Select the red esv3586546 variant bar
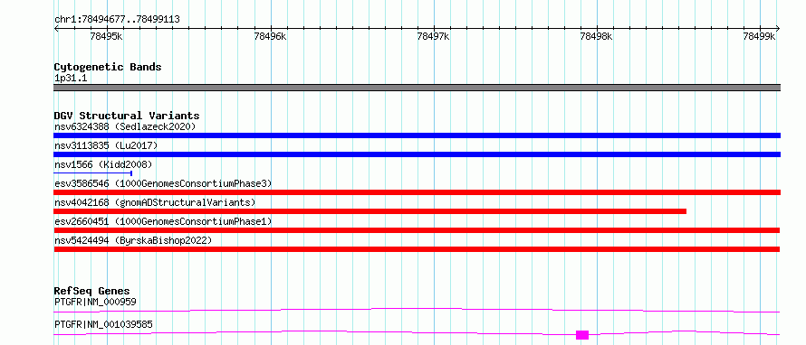 tap(417, 192)
